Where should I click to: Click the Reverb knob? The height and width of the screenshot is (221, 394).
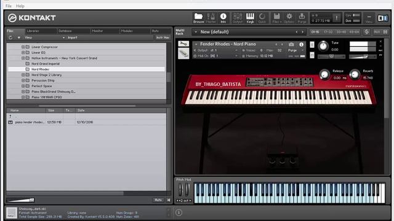coord(355,74)
